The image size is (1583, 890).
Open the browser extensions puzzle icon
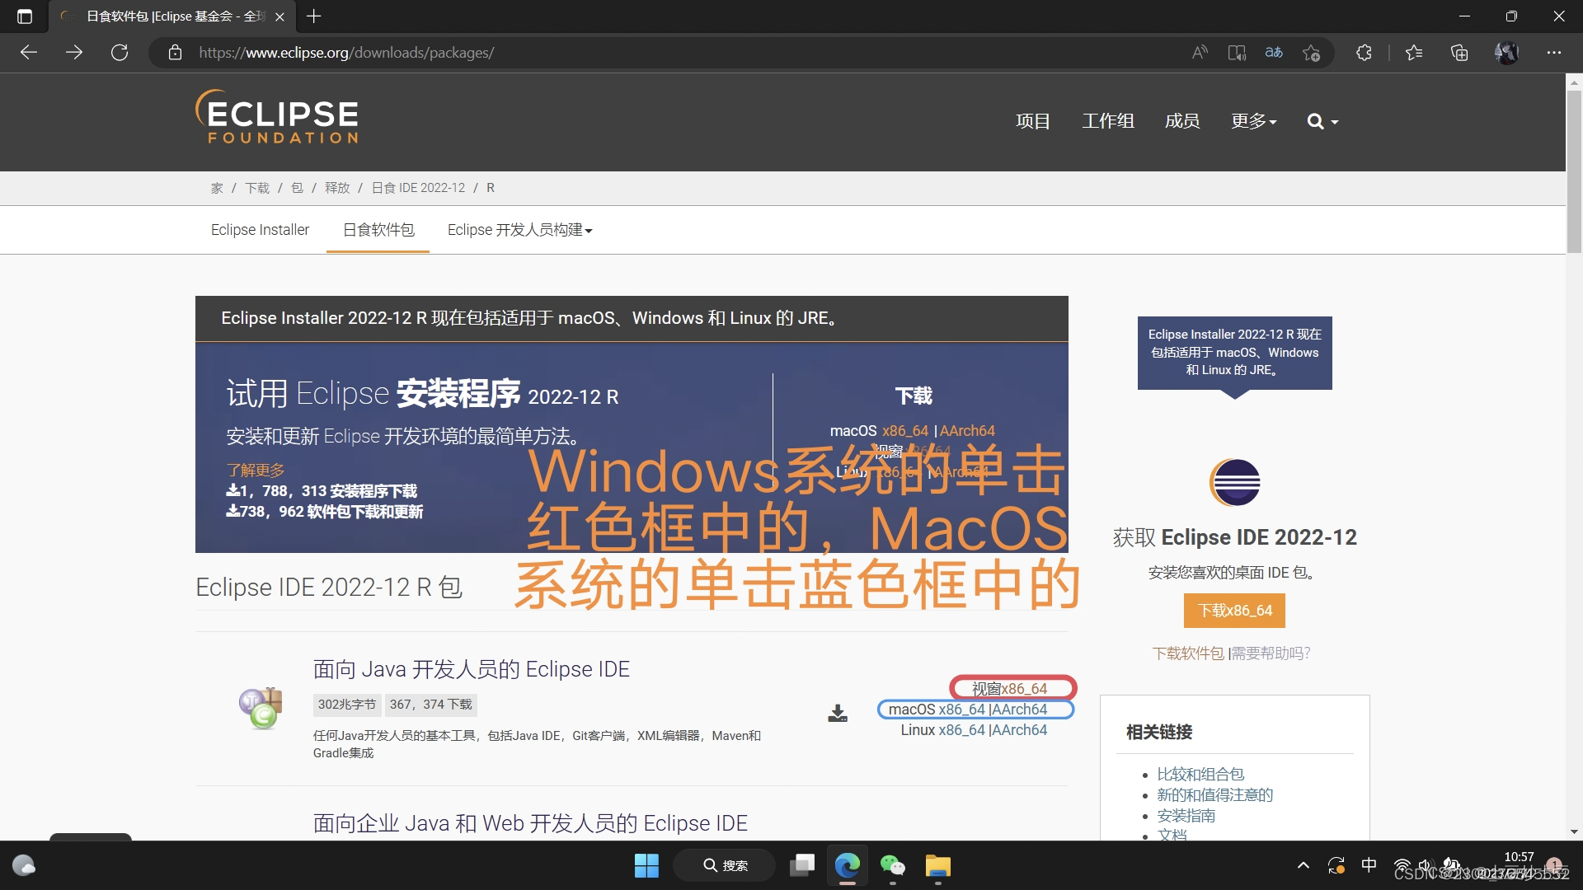coord(1364,53)
